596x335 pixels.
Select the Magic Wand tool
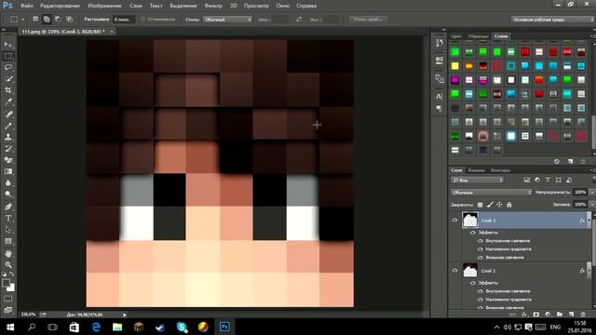click(8, 79)
